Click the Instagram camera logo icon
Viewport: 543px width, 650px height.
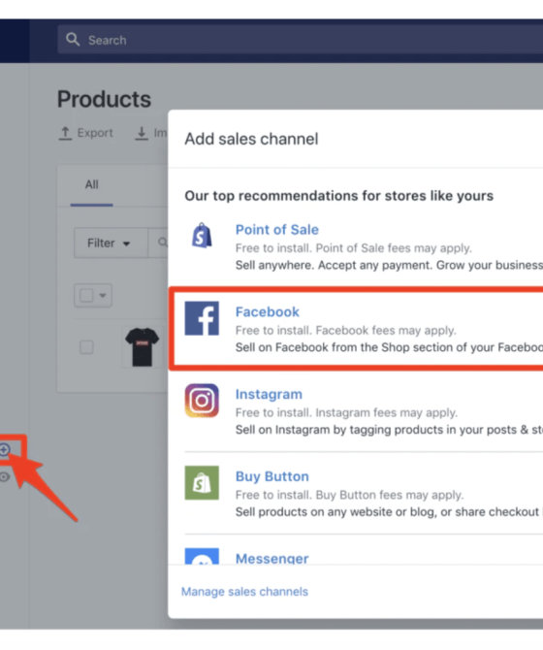point(202,401)
